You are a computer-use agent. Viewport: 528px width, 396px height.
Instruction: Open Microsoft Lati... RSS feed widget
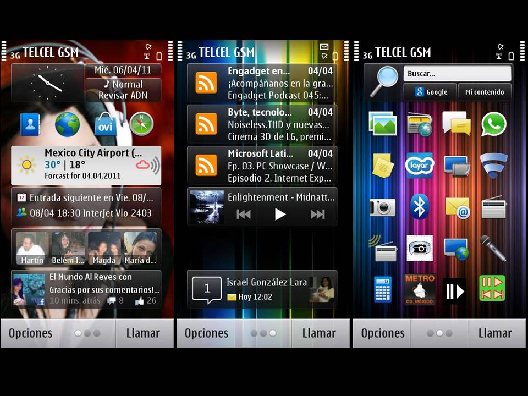pyautogui.click(x=262, y=166)
